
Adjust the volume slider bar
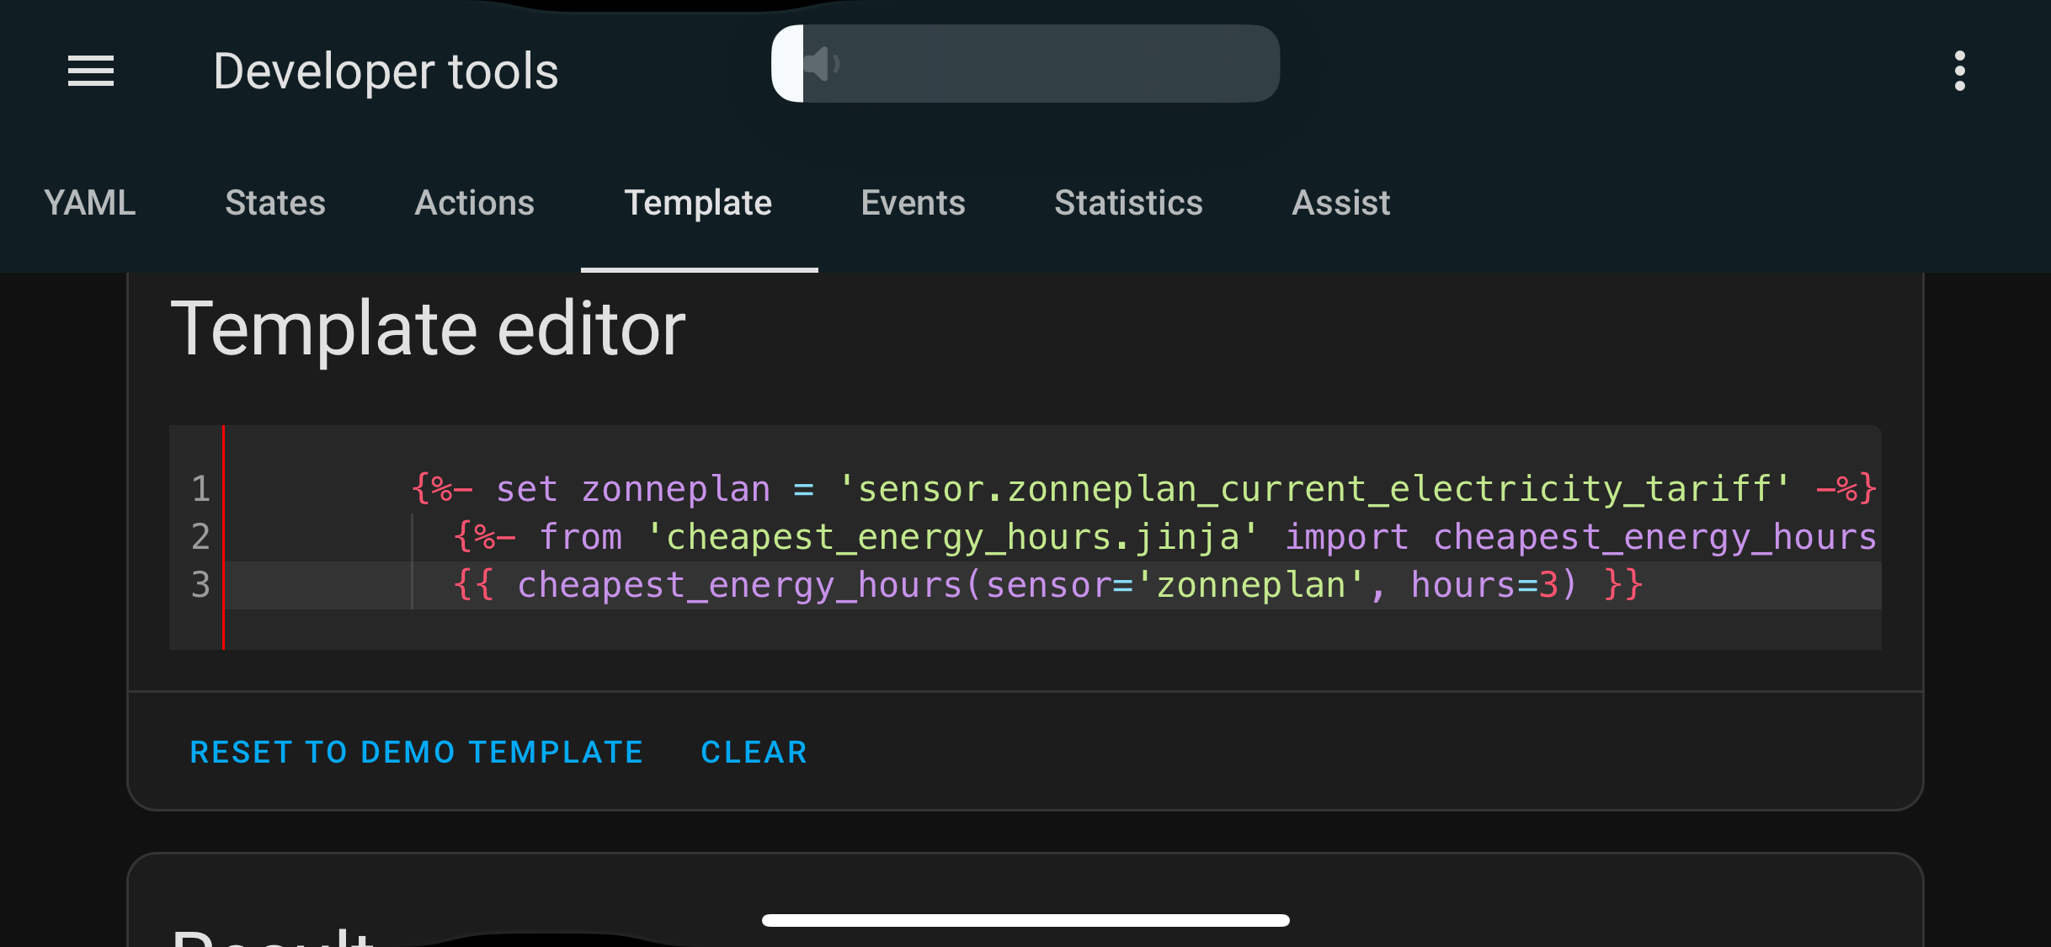(x=1041, y=64)
